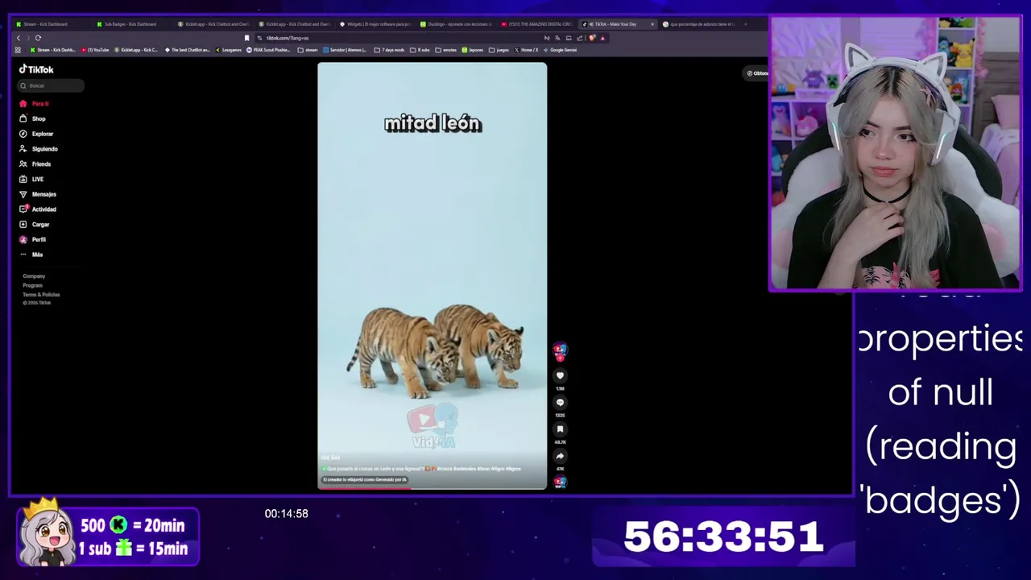Open the creator username above the caption
Image resolution: width=1031 pixels, height=580 pixels.
pos(330,458)
